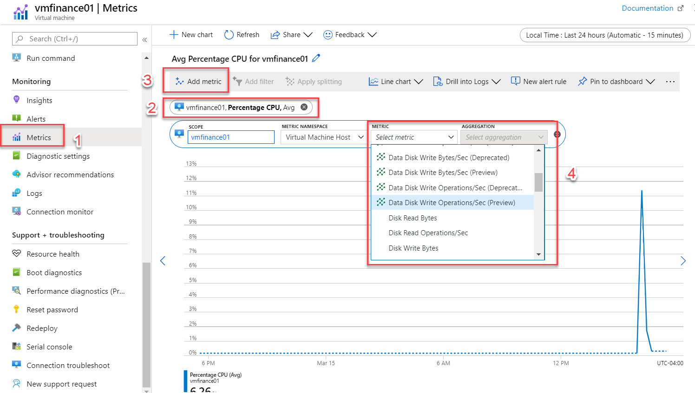Click the Run command icon in sidebar
695x393 pixels.
(17, 58)
